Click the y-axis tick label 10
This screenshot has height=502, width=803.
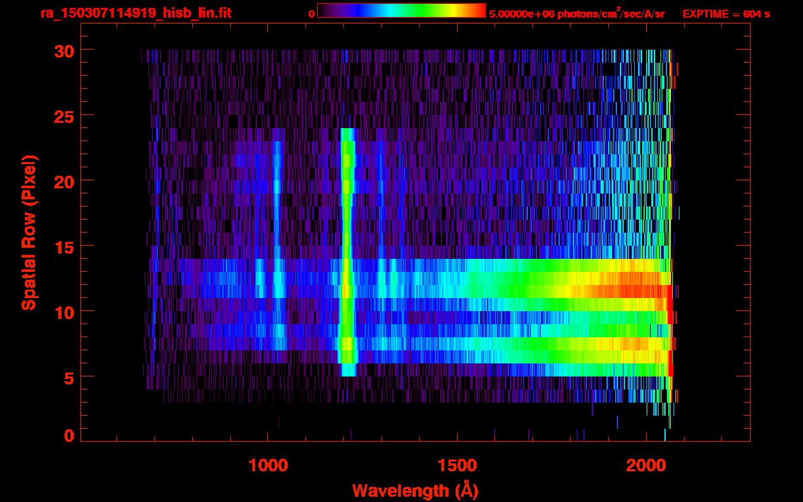(64, 312)
